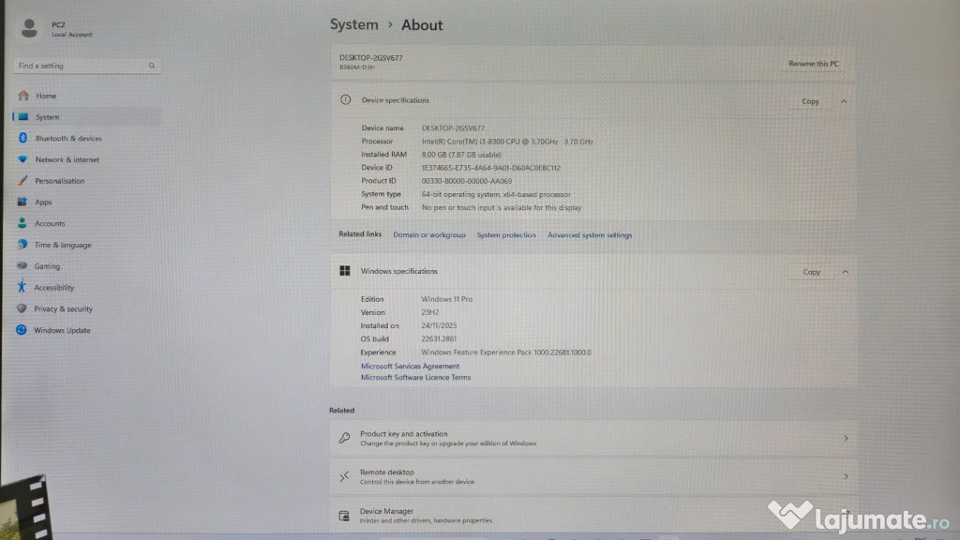Go to Accounts settings
The height and width of the screenshot is (540, 960).
(x=50, y=224)
